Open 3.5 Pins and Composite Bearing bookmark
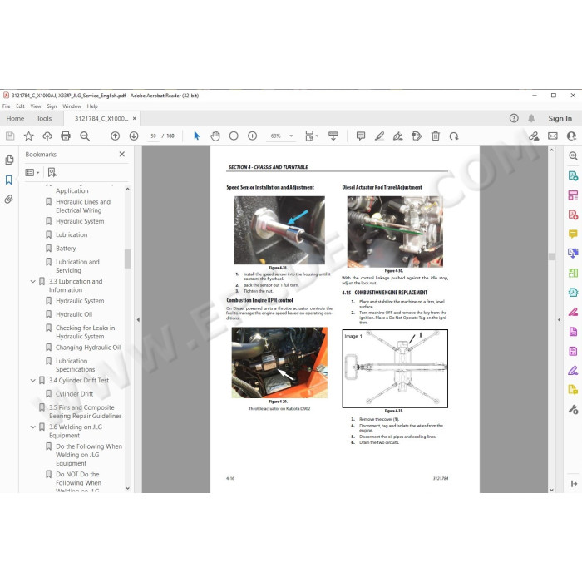 (85, 412)
